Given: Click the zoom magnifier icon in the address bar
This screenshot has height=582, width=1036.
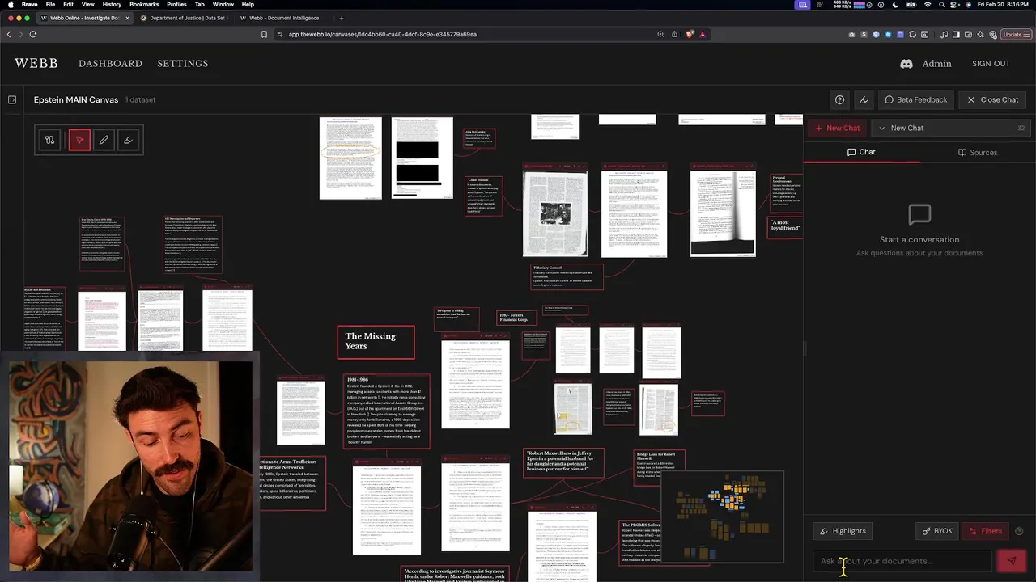Looking at the screenshot, I should click(x=660, y=34).
